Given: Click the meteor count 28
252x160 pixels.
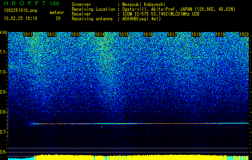Looking at the screenshot, I should pos(58,18).
